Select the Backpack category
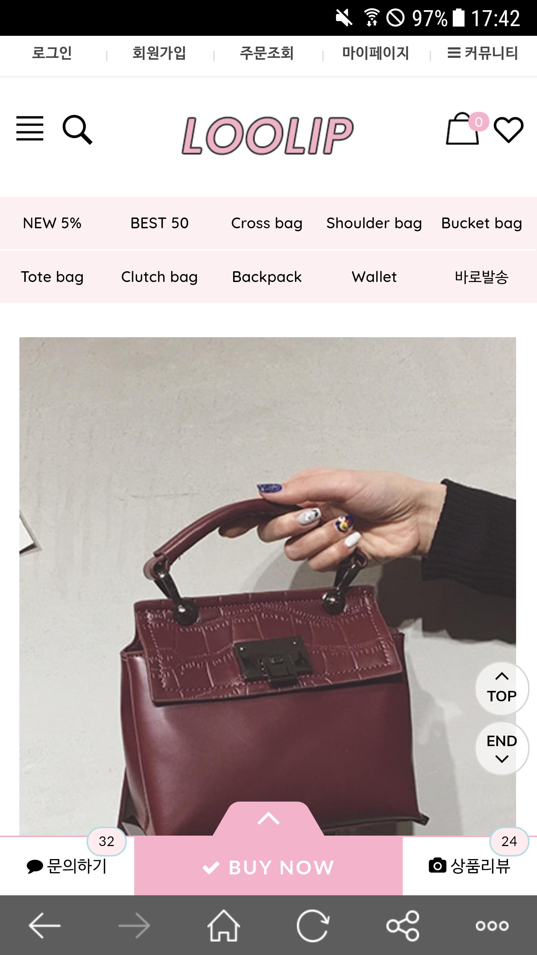Image resolution: width=537 pixels, height=955 pixels. [x=267, y=277]
